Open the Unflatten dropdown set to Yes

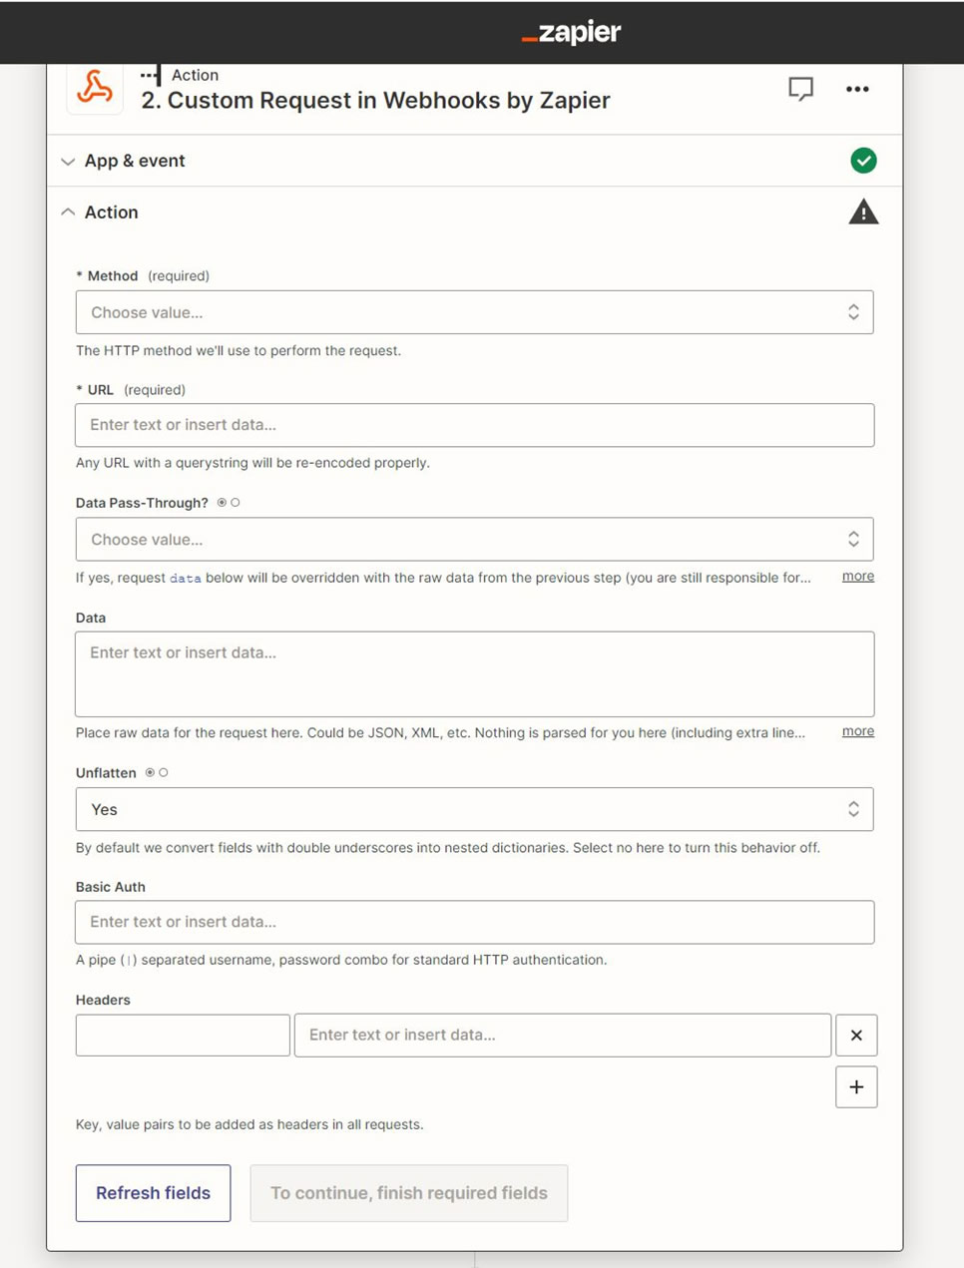click(x=474, y=809)
